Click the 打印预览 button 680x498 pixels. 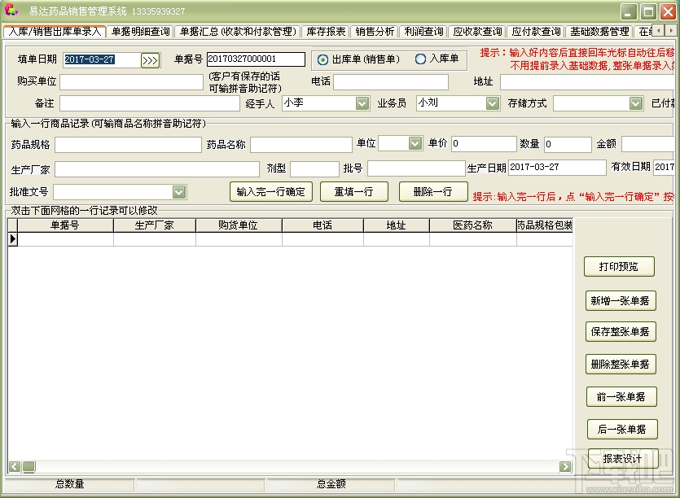click(x=619, y=267)
